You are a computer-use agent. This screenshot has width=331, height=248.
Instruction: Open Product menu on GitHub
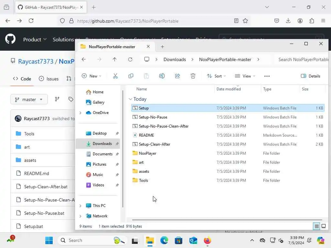coord(35,39)
